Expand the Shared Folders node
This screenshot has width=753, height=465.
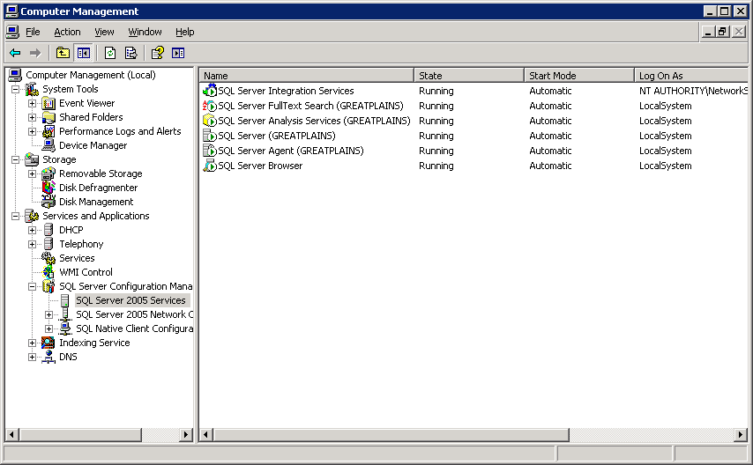click(x=32, y=117)
